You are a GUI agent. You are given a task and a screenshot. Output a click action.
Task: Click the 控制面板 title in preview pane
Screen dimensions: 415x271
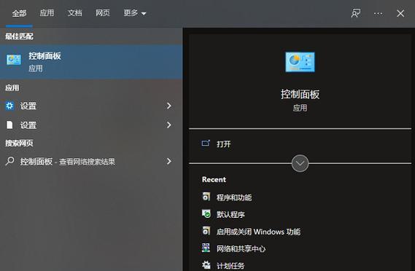300,95
